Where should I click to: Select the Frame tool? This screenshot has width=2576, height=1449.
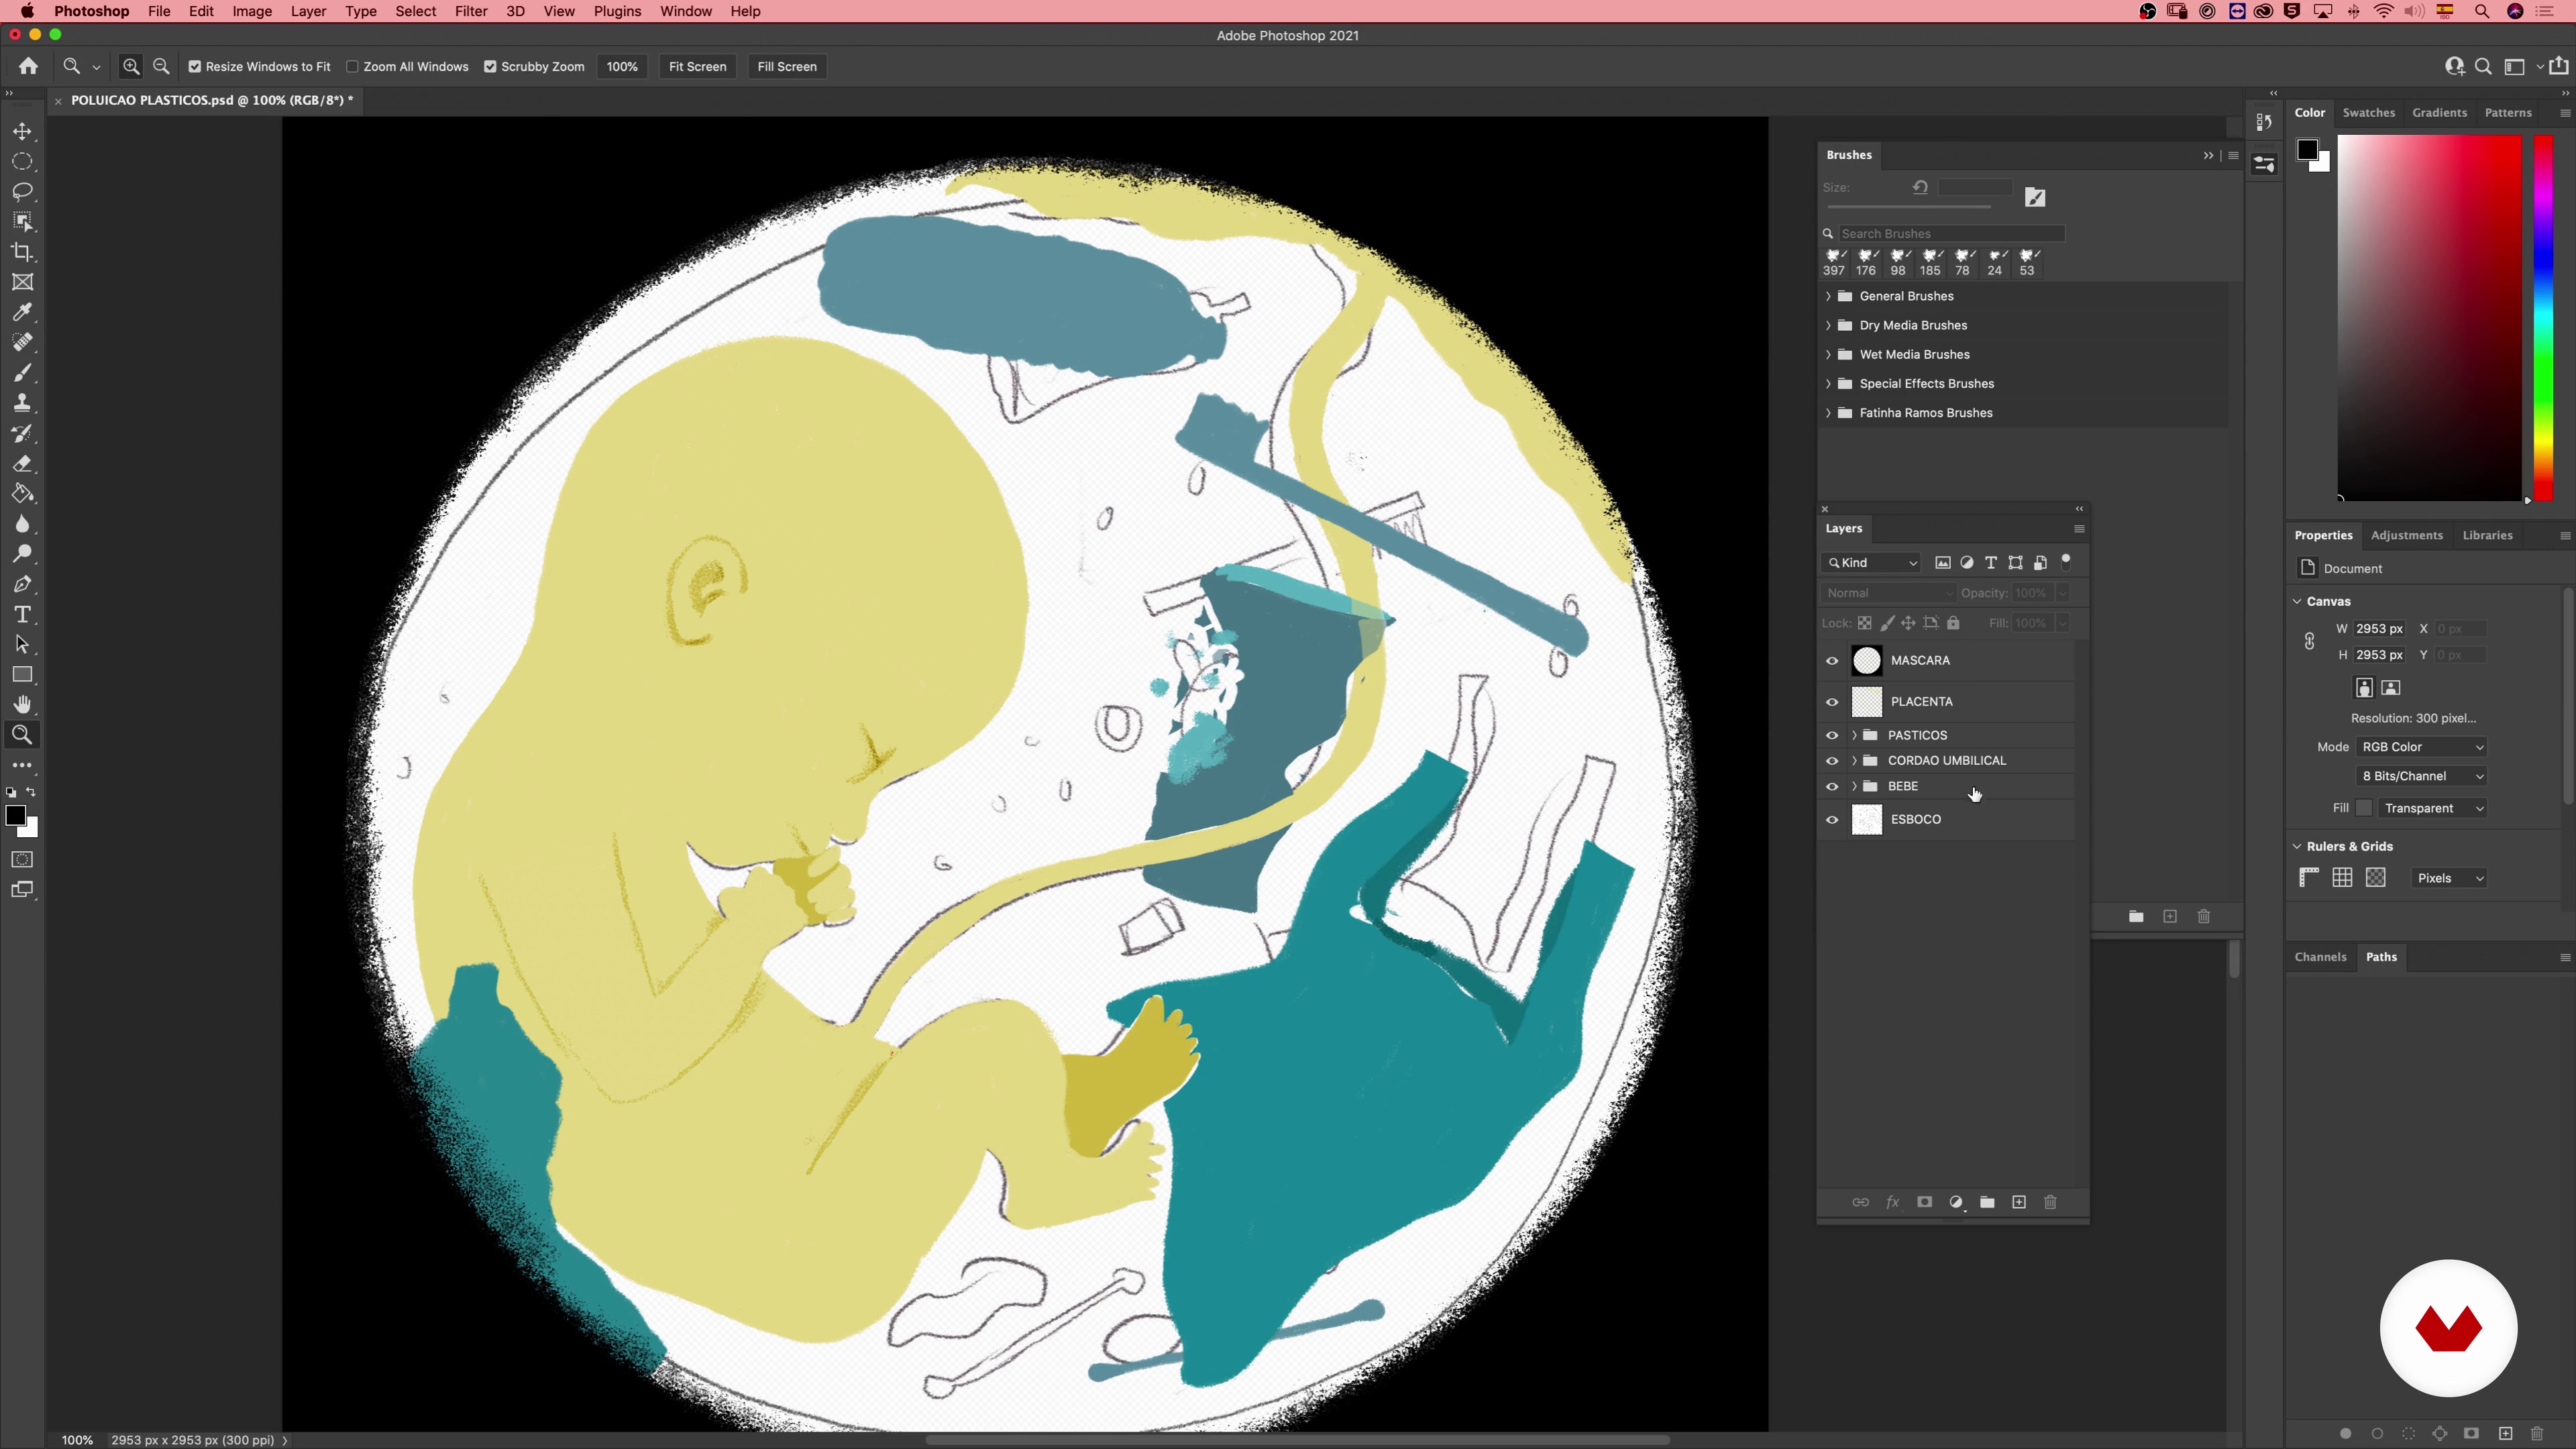(22, 282)
